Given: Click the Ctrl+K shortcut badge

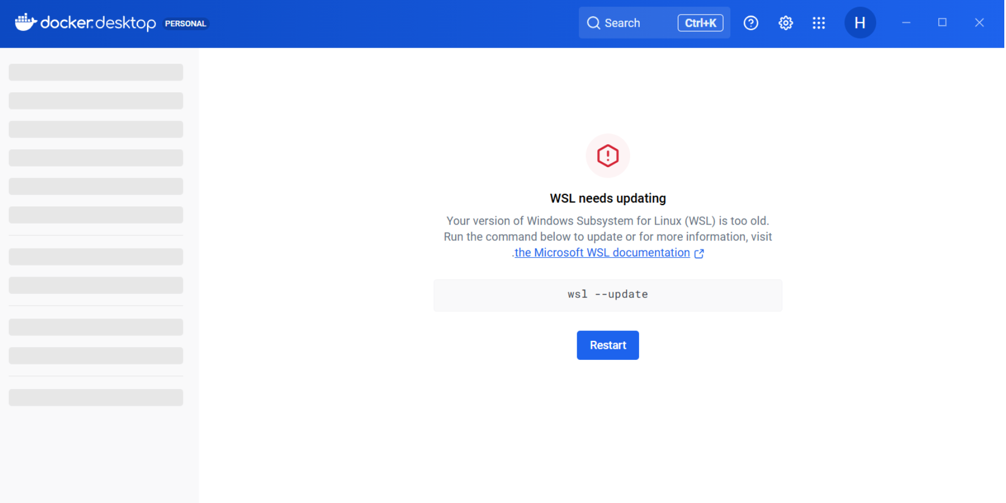Looking at the screenshot, I should click(700, 23).
